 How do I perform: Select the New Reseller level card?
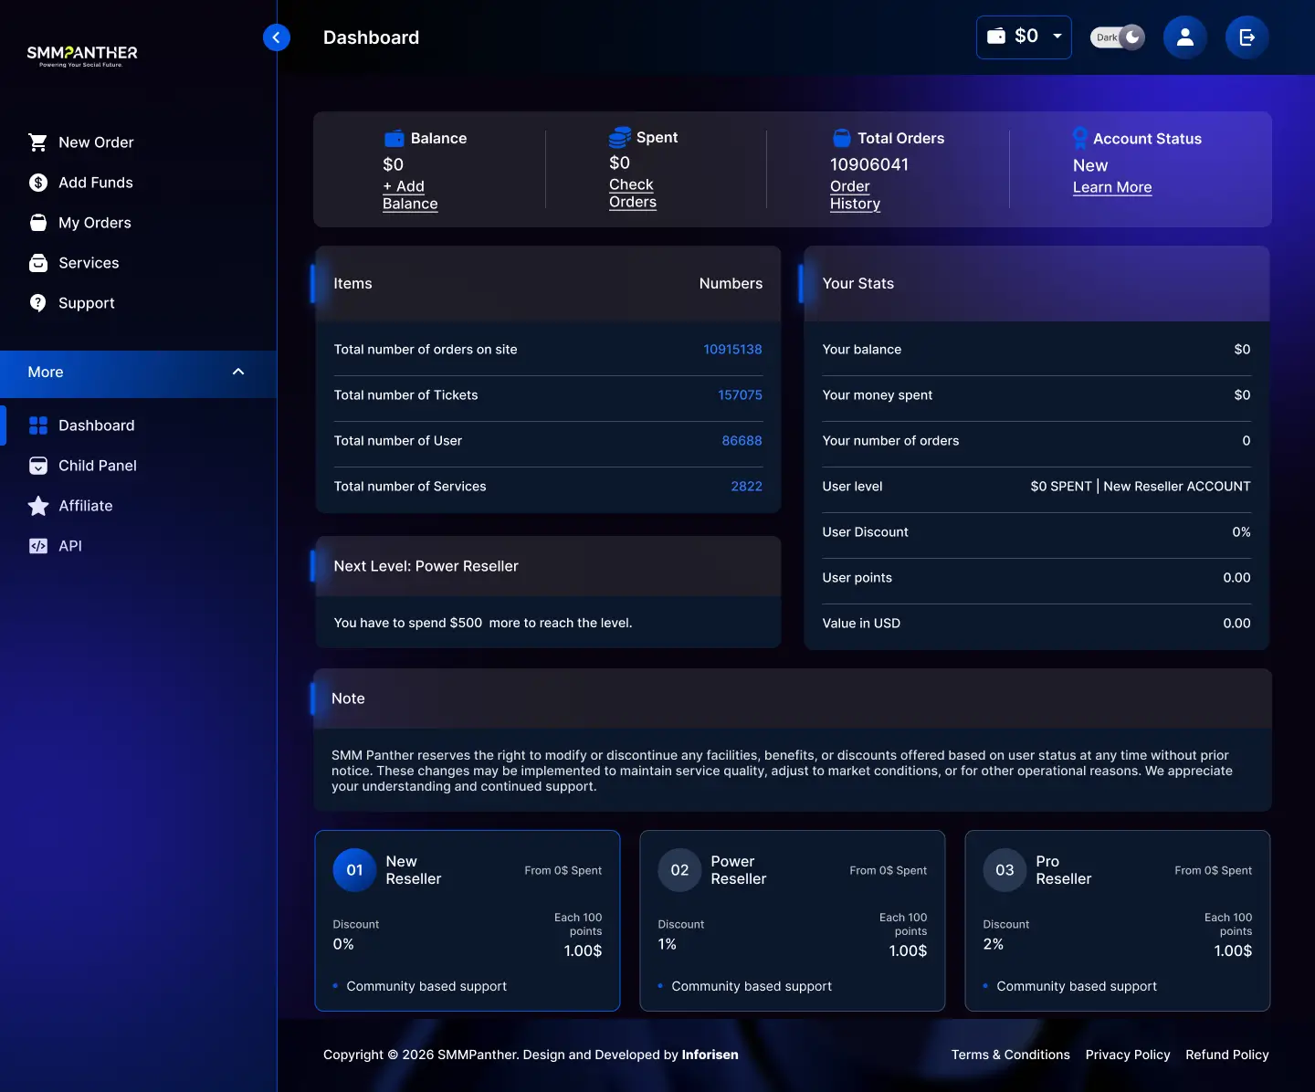tap(467, 920)
